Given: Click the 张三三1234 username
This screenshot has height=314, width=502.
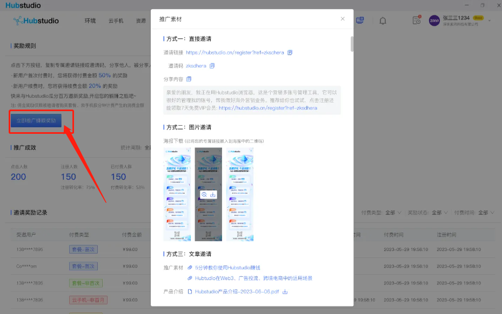Looking at the screenshot, I should (x=456, y=18).
